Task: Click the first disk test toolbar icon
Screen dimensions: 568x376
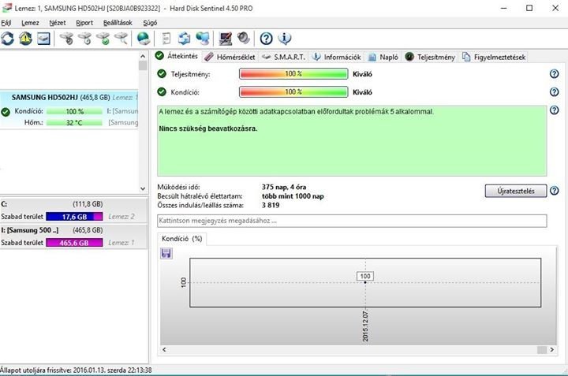Action: click(x=66, y=39)
